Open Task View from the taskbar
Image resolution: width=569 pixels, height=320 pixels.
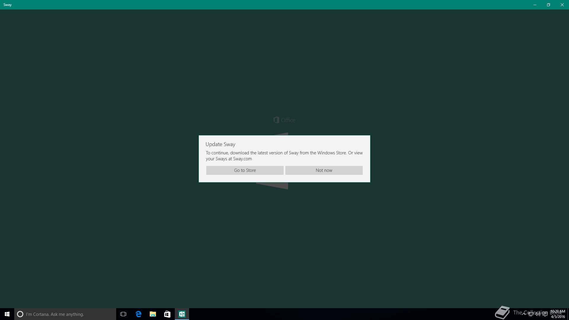coord(123,314)
